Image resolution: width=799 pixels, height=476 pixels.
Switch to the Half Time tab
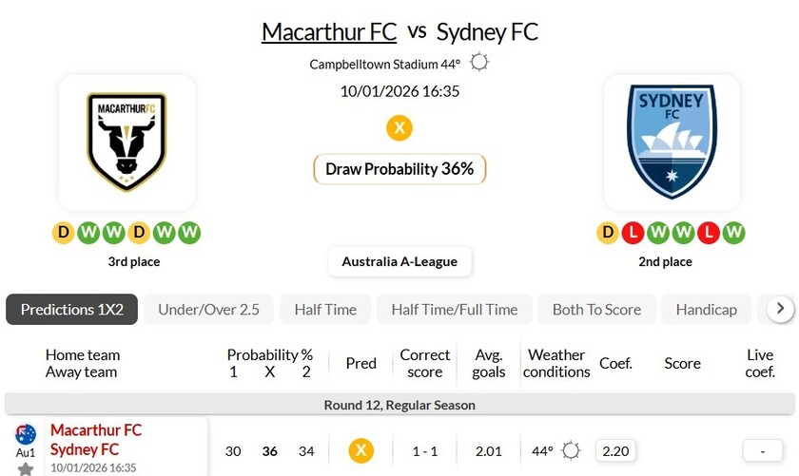tap(325, 310)
